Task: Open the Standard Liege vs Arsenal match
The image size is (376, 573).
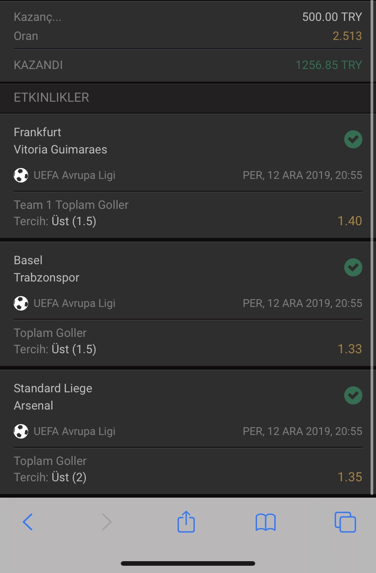Action: click(53, 397)
